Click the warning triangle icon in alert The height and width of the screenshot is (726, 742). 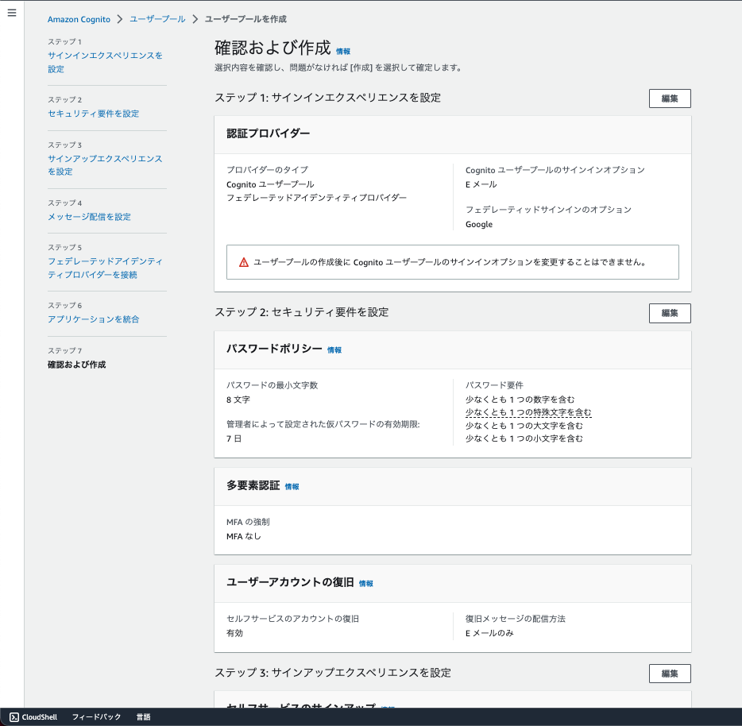(244, 262)
